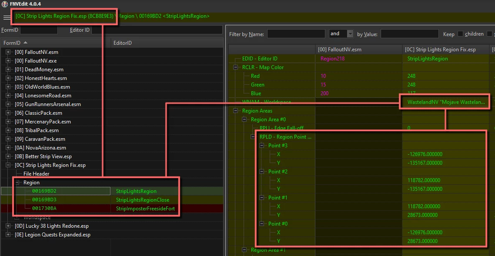Viewport: 495px width, 256px height.
Task: Collapse the Region group in the tree
Action: click(17, 183)
